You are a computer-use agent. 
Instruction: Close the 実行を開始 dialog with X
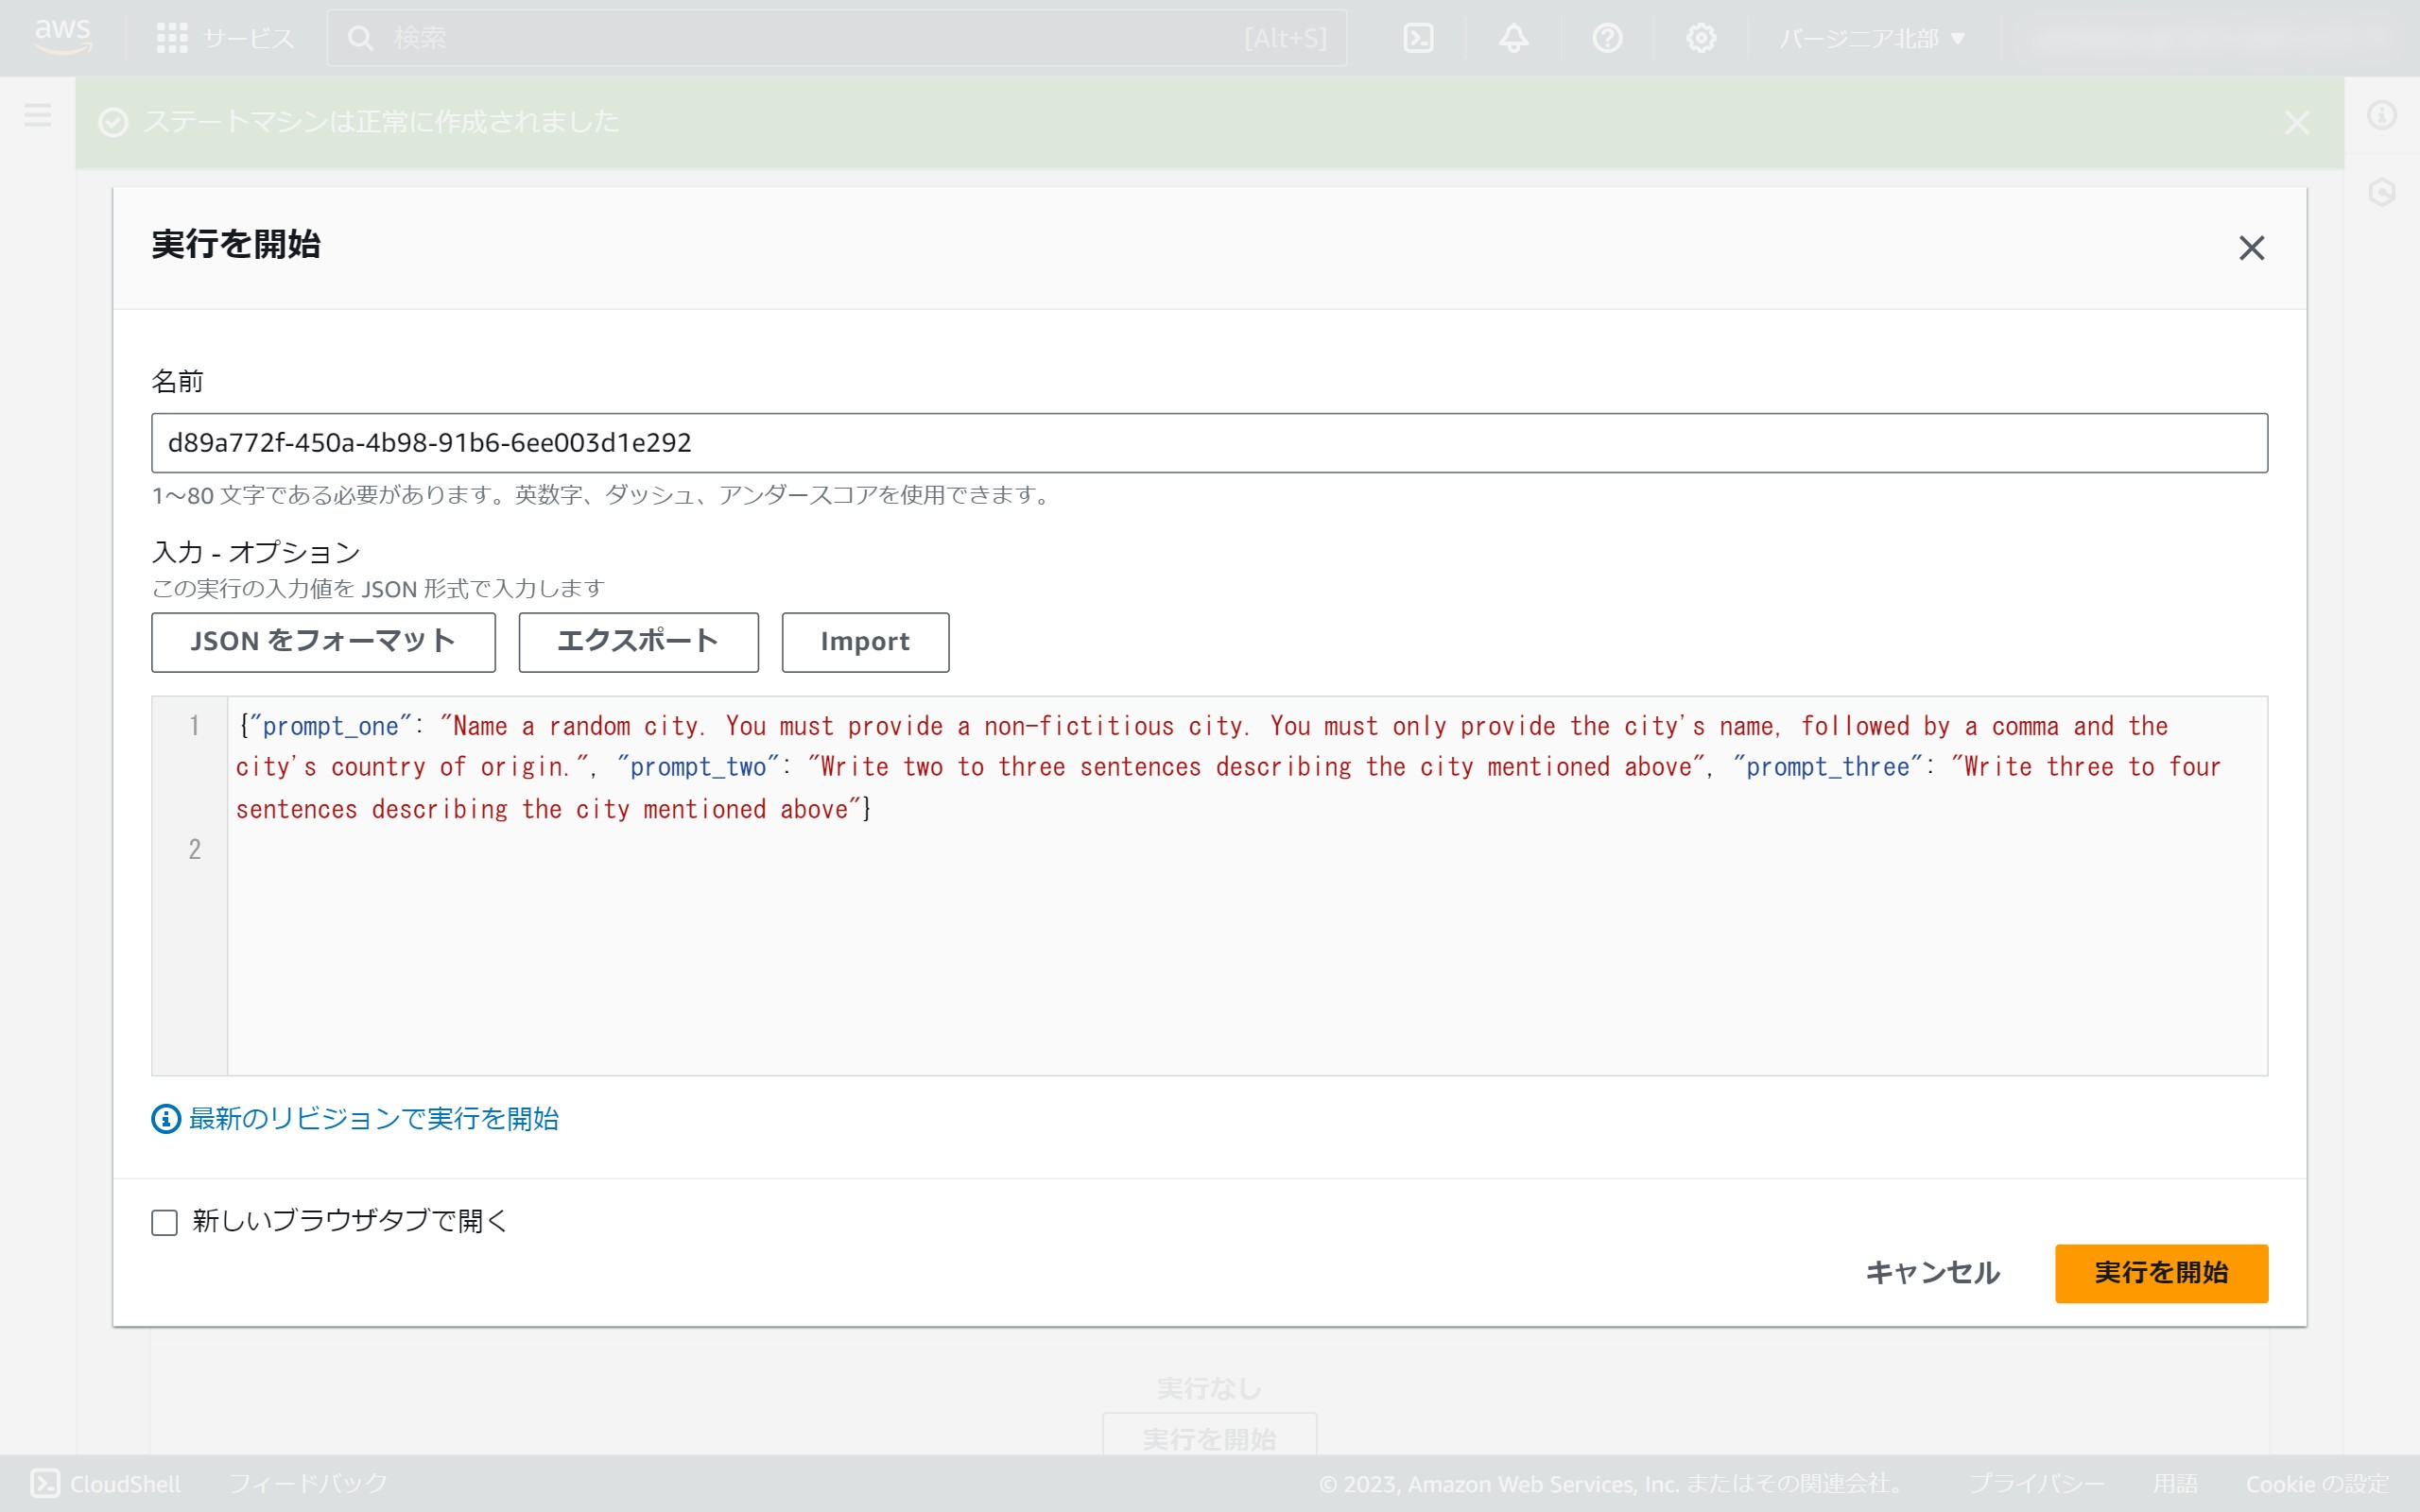tap(2251, 248)
